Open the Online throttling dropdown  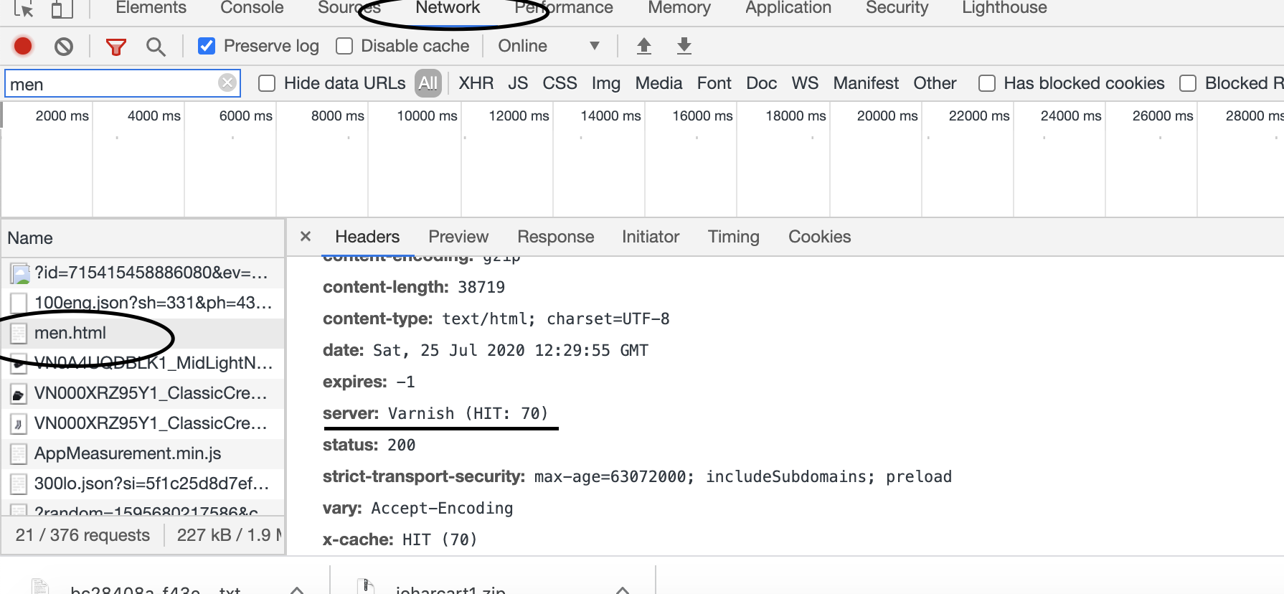coord(549,46)
